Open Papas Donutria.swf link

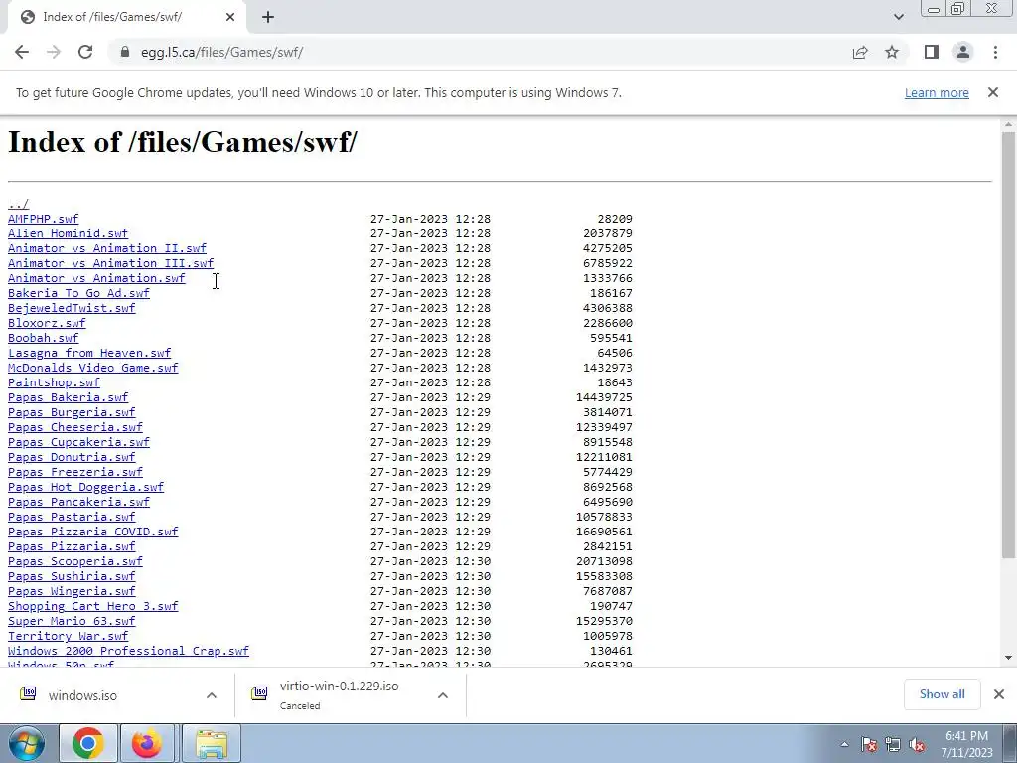(72, 457)
